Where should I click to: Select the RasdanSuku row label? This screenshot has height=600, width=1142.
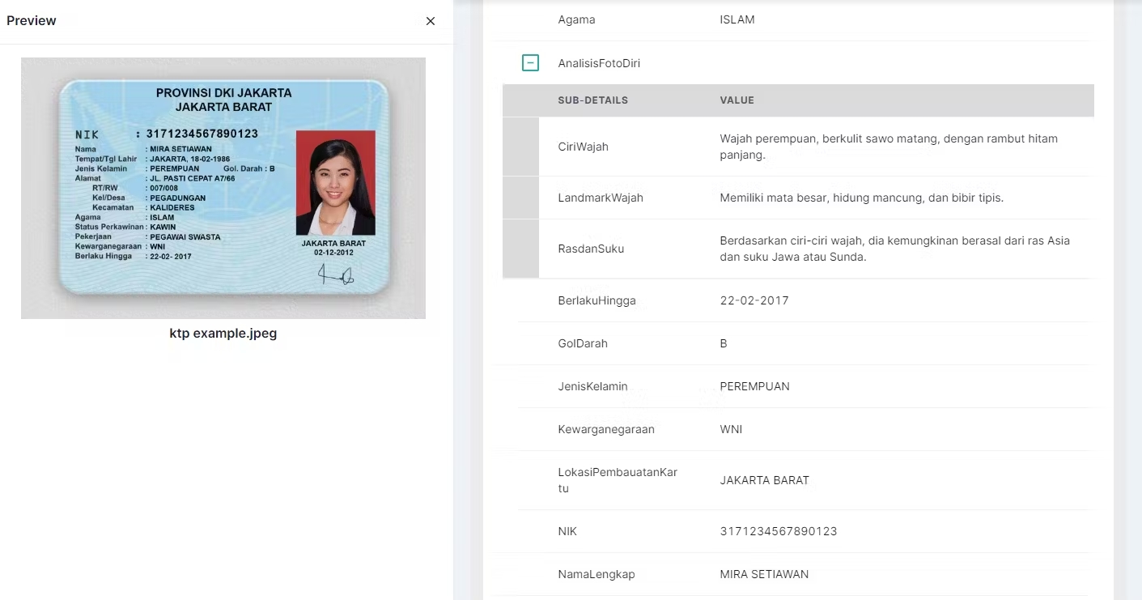tap(591, 249)
